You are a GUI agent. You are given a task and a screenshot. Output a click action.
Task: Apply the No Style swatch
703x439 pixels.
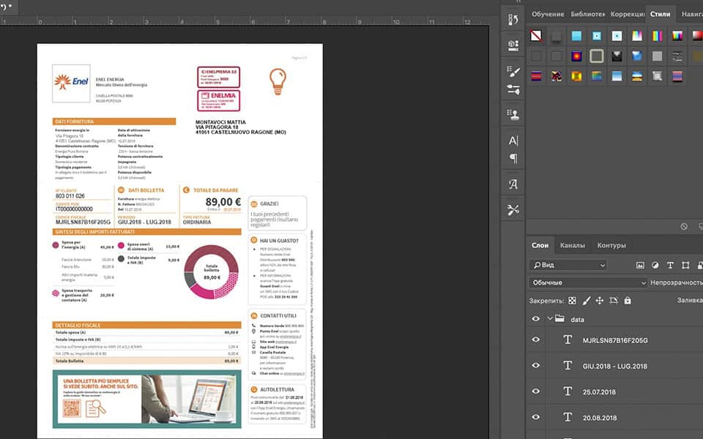[536, 36]
